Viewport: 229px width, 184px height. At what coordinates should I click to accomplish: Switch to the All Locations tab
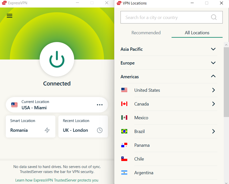(x=197, y=32)
